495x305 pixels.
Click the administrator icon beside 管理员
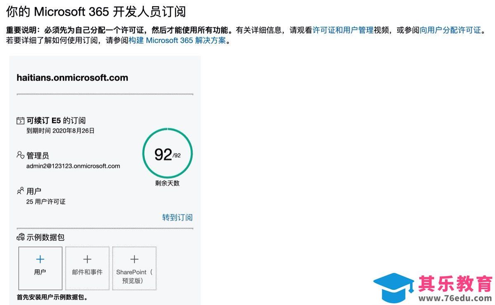tap(20, 155)
